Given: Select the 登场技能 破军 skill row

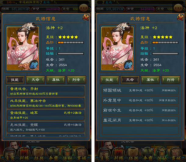Looking at the screenshot, I should point(46,115).
